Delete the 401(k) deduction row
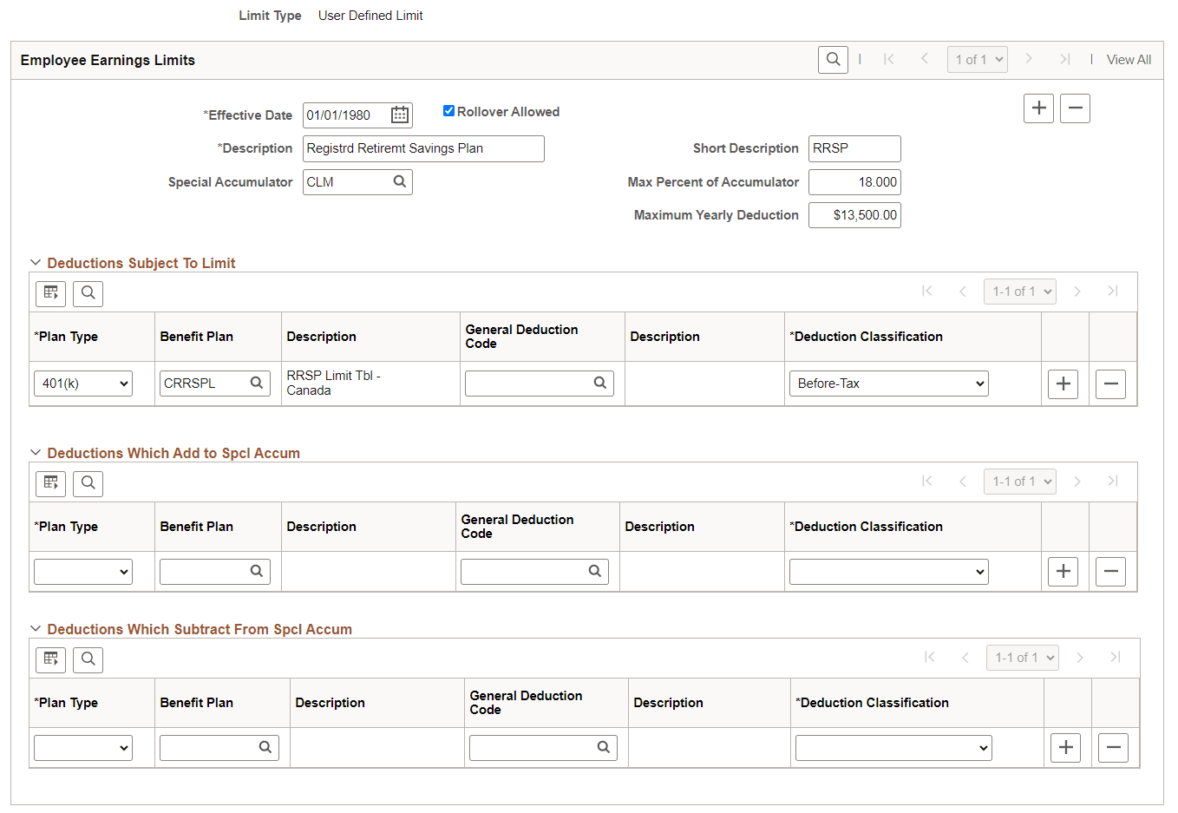The height and width of the screenshot is (813, 1178). (1110, 384)
